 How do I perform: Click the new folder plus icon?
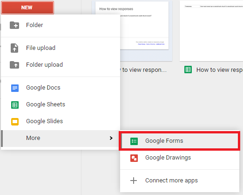tap(14, 25)
